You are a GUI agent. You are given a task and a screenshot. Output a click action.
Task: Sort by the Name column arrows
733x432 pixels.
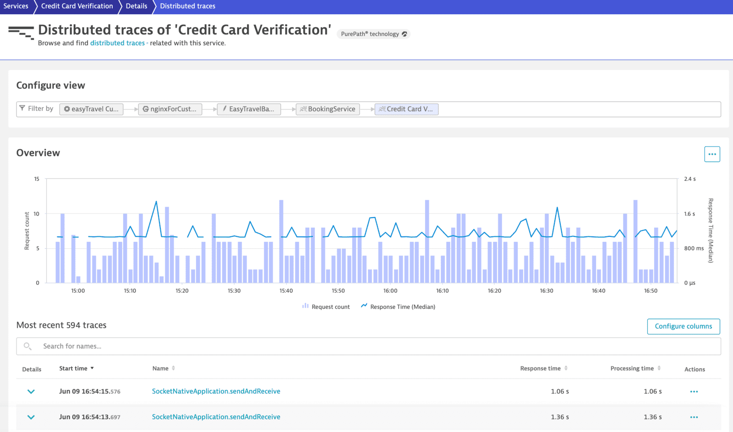point(173,368)
